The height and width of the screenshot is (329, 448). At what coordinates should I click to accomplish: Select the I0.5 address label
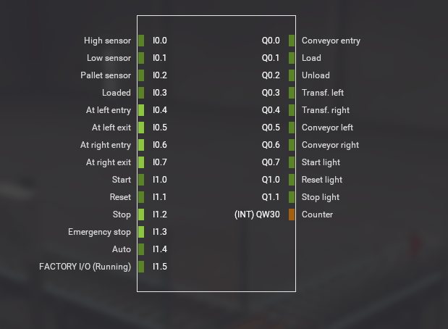pos(160,128)
